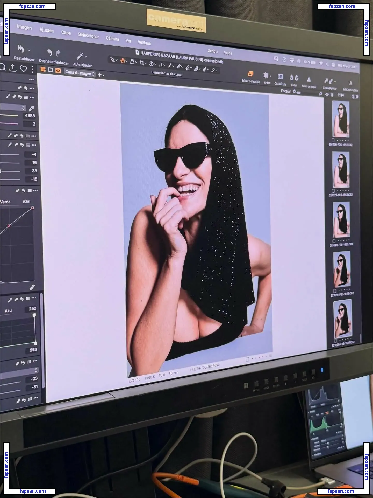373x498 pixels.
Task: Tick checkbox under thumbnail 251029-F05-1653.CR2
Action: point(333,140)
